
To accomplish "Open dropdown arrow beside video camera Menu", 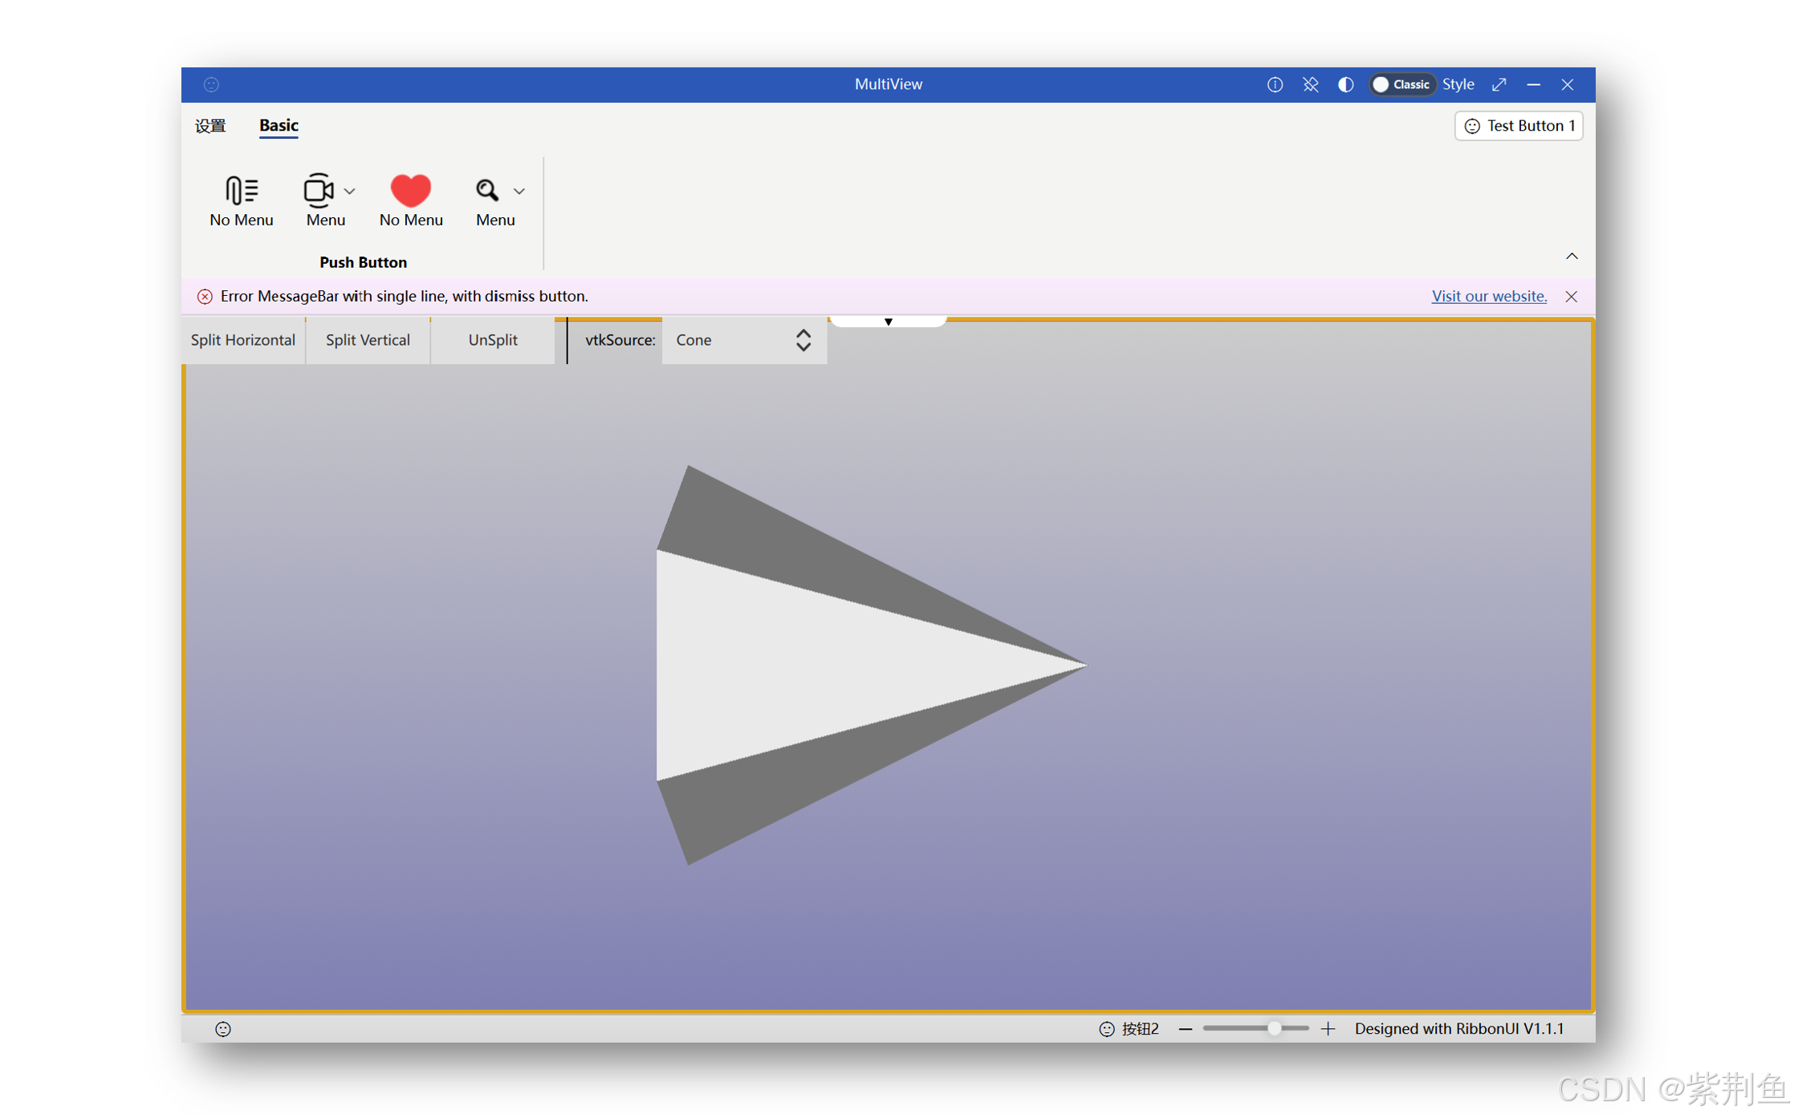I will [x=349, y=191].
